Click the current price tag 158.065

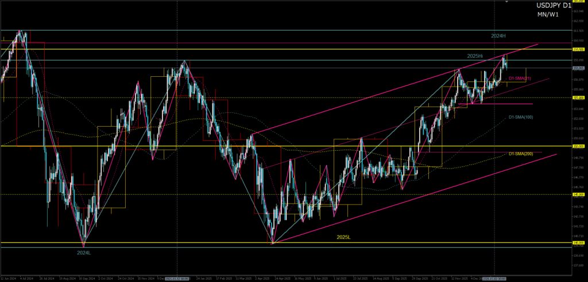(x=578, y=69)
